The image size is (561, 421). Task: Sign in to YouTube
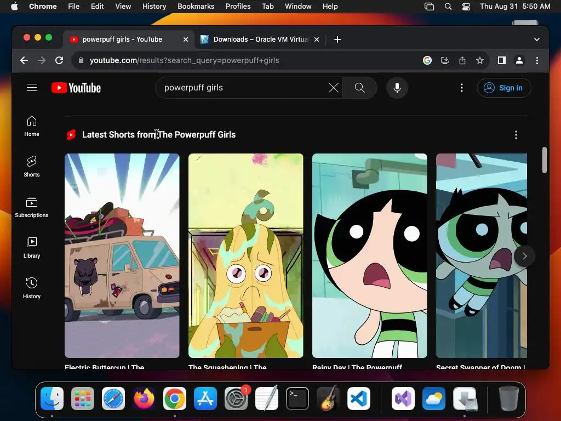[x=504, y=88]
